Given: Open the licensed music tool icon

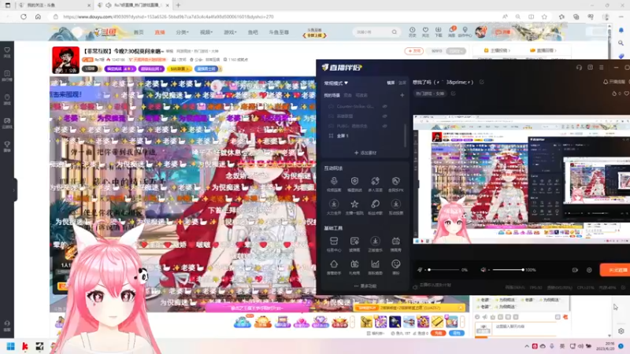Looking at the screenshot, I should point(375,242).
